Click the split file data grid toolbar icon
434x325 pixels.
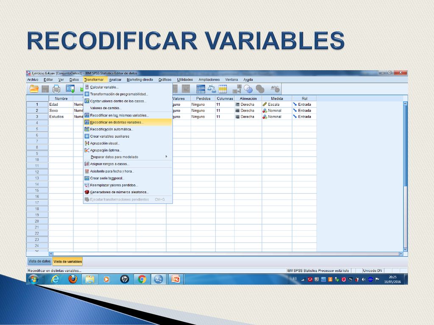point(200,89)
